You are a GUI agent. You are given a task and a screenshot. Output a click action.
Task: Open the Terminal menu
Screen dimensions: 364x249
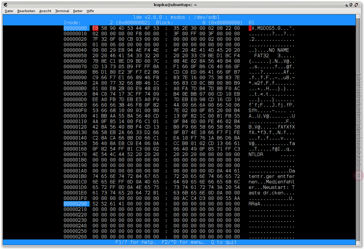[62, 11]
